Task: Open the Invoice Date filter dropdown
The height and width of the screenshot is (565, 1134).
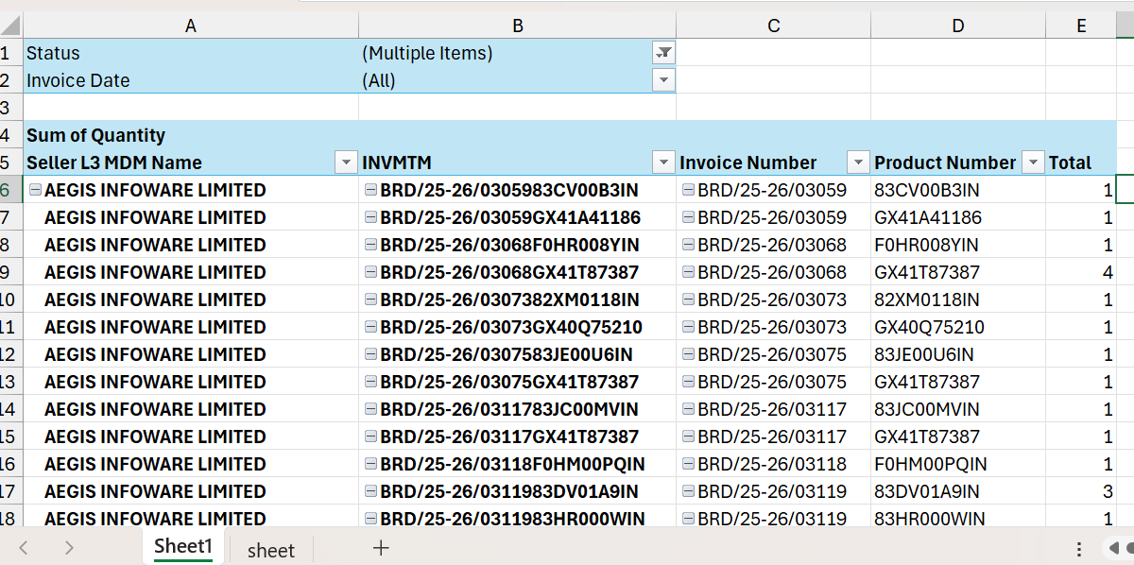Action: 664,80
